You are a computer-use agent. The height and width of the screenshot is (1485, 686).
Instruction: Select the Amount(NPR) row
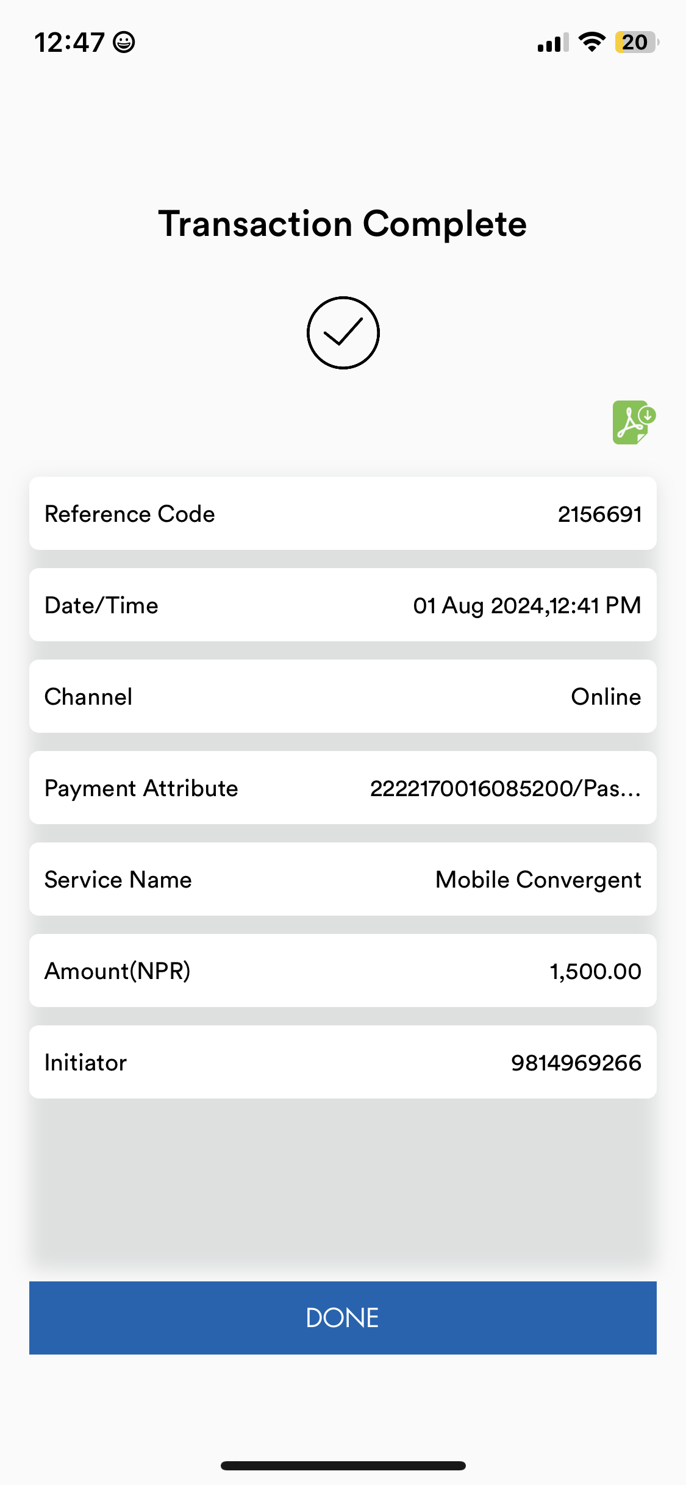343,970
